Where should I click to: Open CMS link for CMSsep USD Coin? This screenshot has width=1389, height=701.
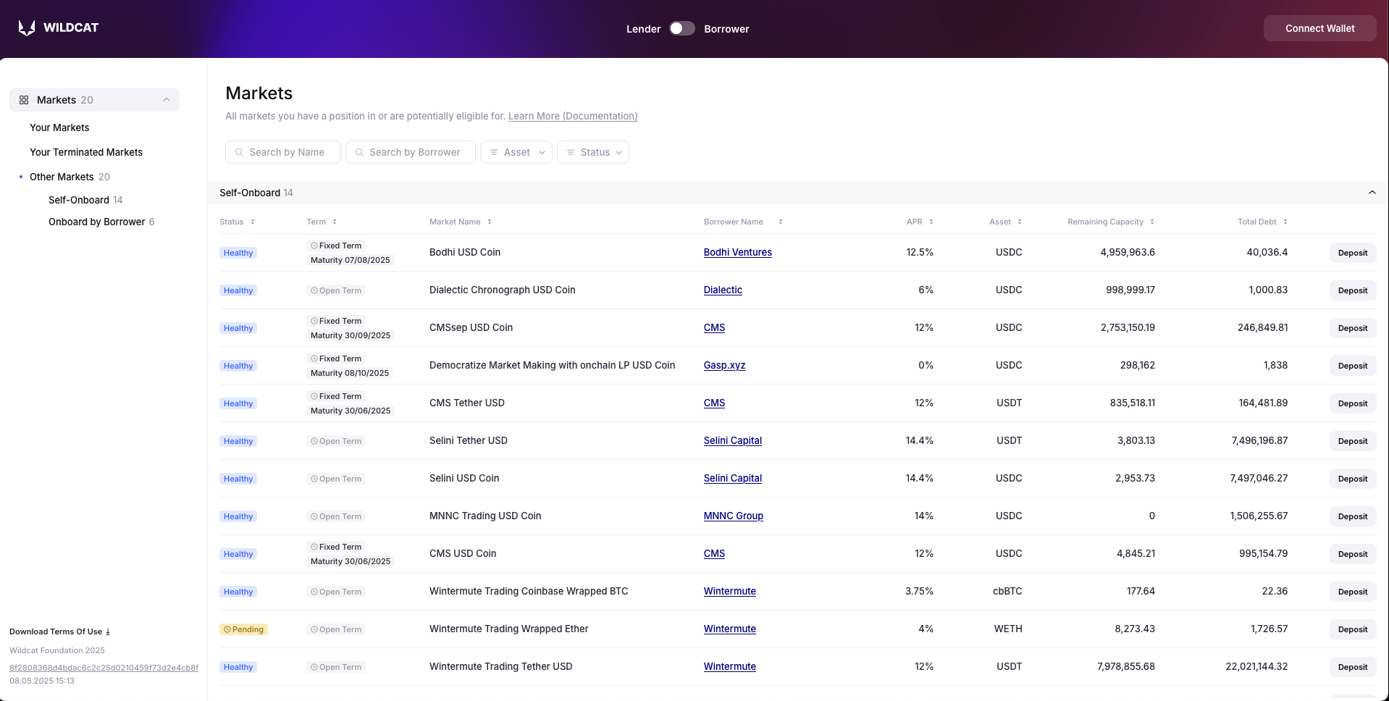pos(714,327)
